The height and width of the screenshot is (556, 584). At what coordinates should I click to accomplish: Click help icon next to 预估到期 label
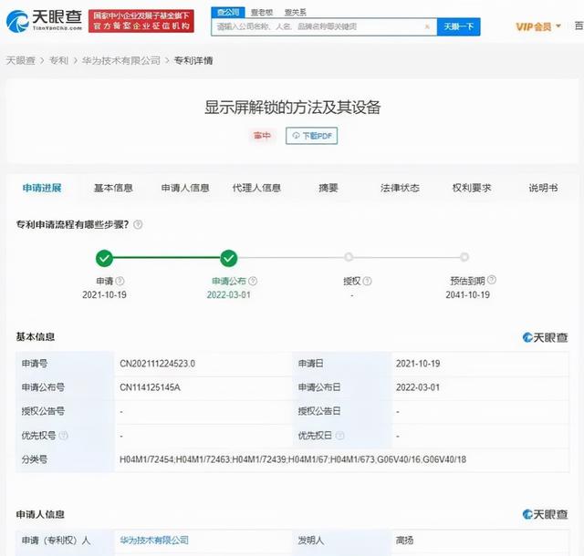click(492, 280)
